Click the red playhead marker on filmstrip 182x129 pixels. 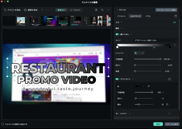click(x=107, y=16)
